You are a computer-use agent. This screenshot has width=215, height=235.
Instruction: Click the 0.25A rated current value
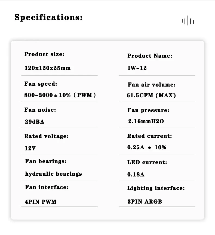147,147
